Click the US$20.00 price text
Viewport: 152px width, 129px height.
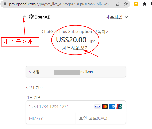pos(71,40)
